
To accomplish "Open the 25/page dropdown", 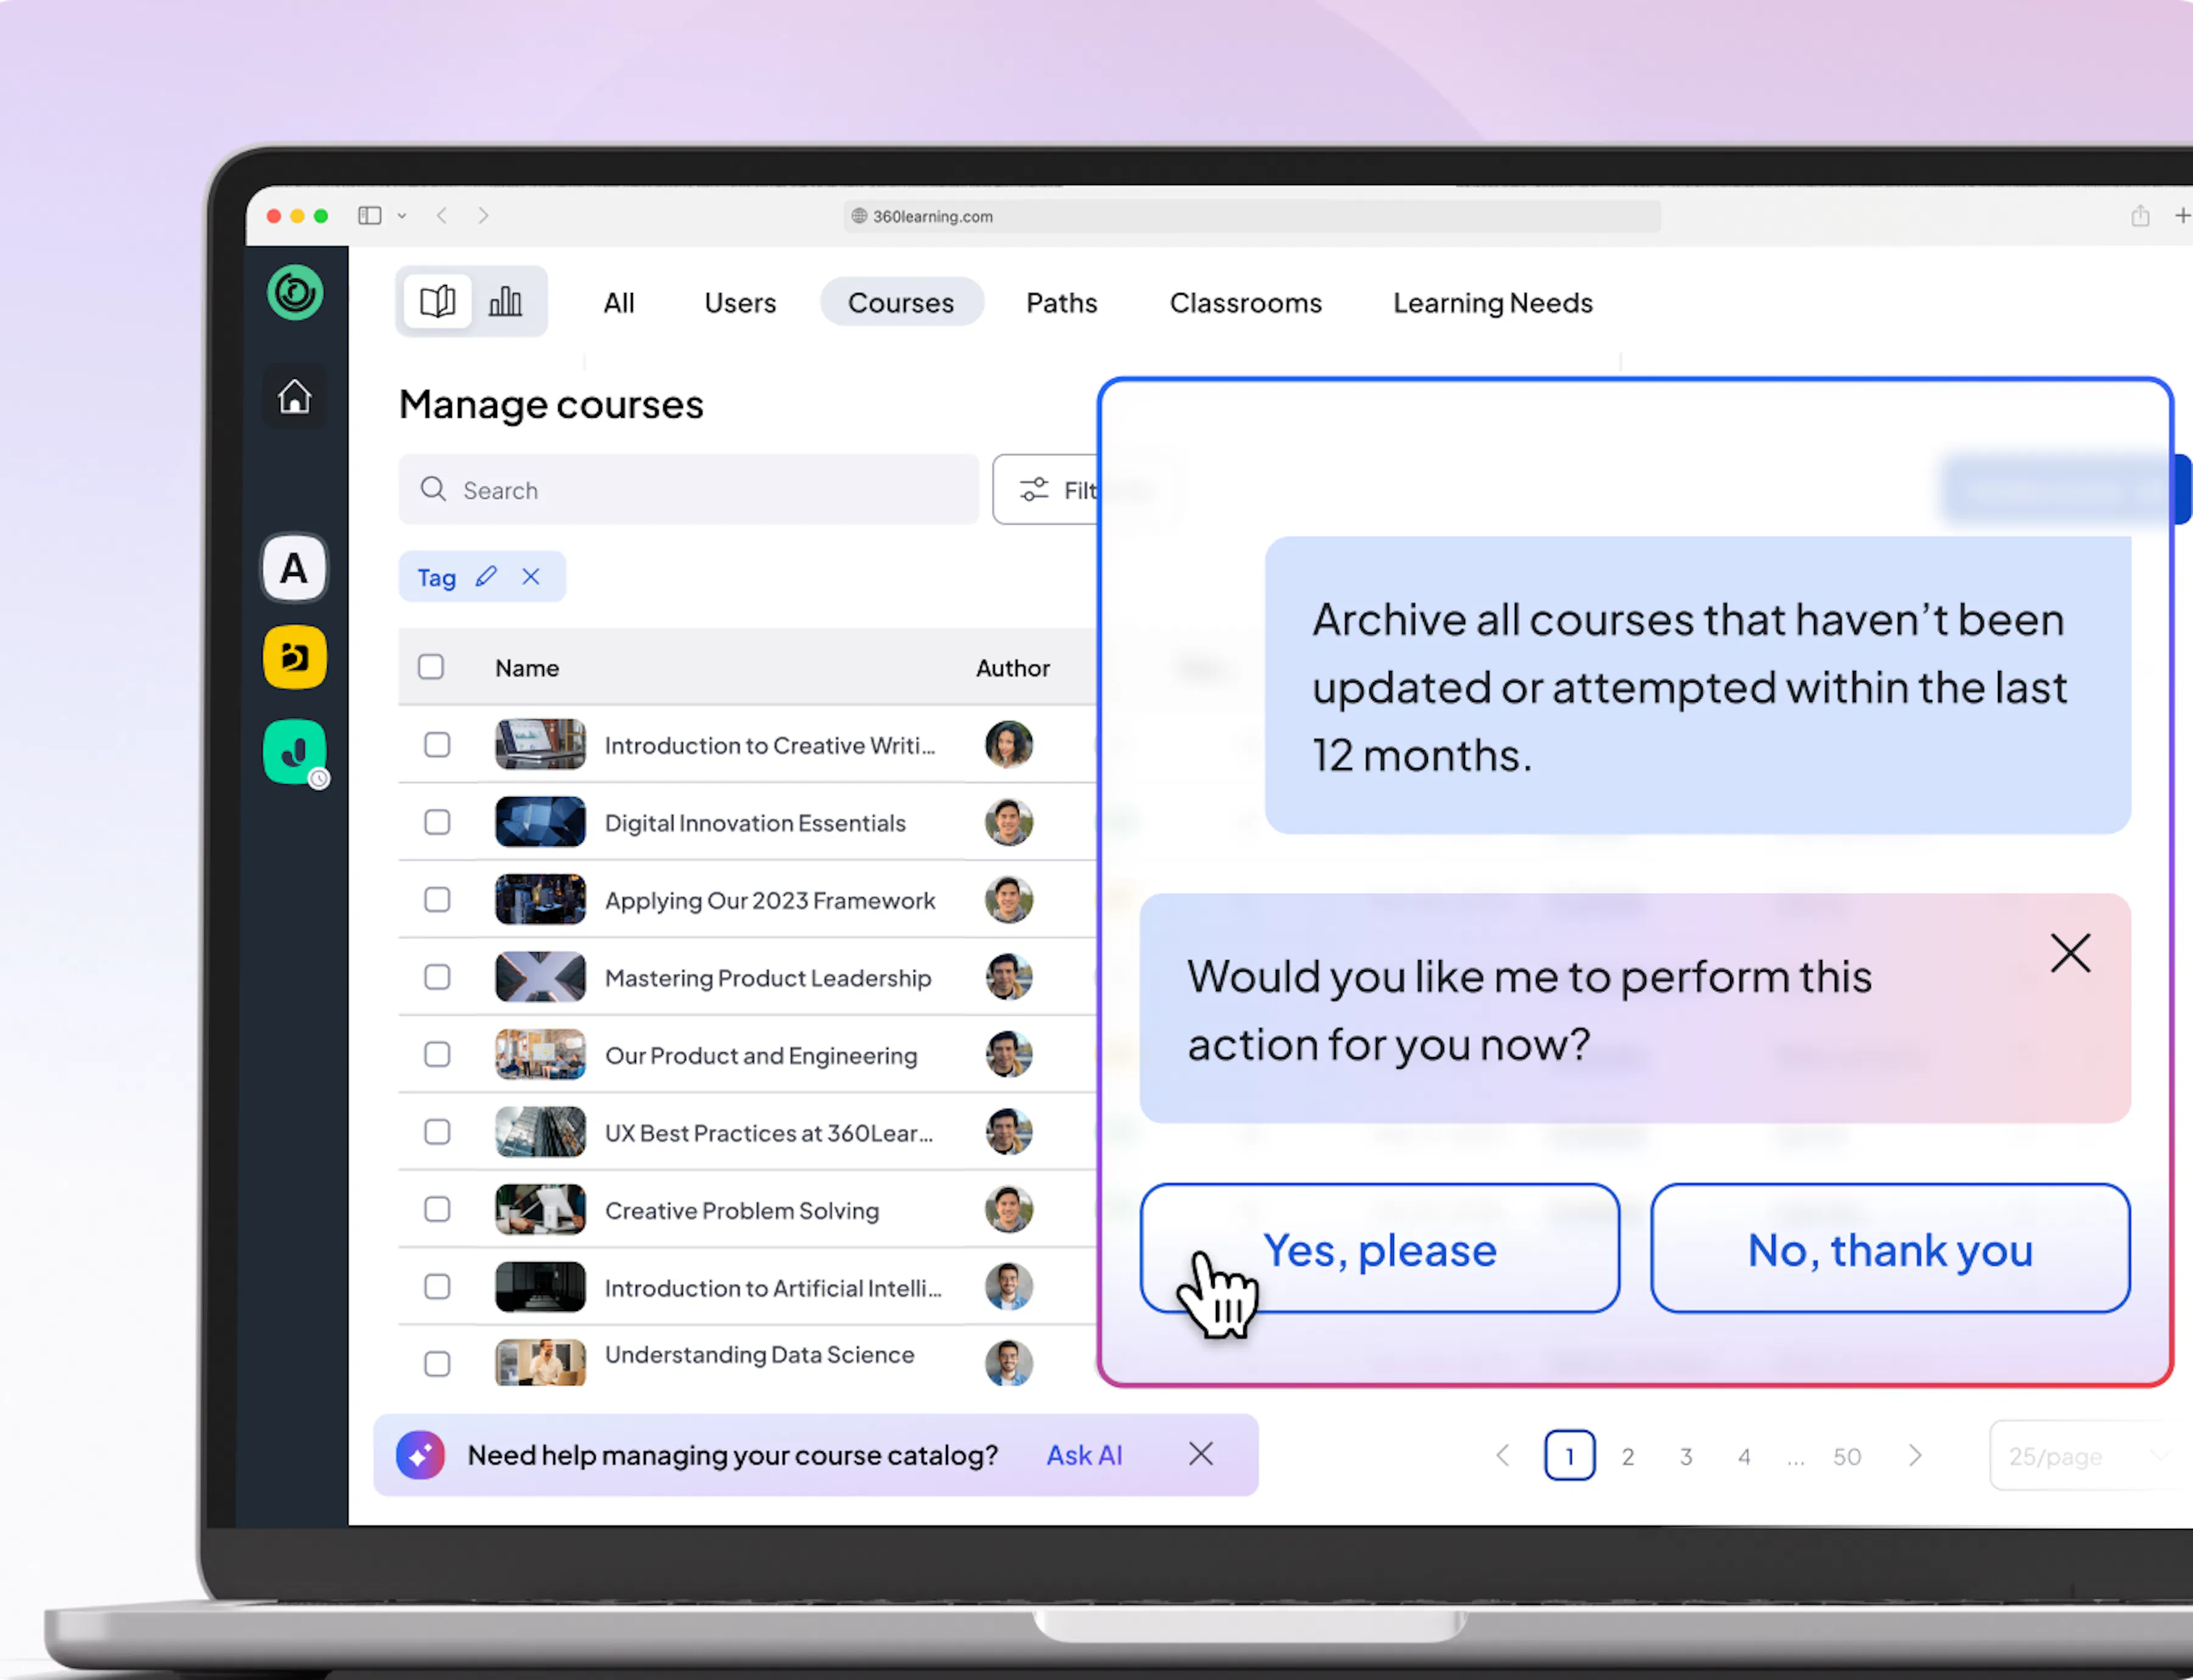I will (2087, 1456).
